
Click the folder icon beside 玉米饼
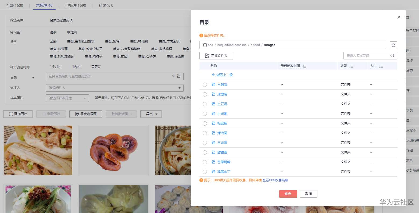pos(214,143)
